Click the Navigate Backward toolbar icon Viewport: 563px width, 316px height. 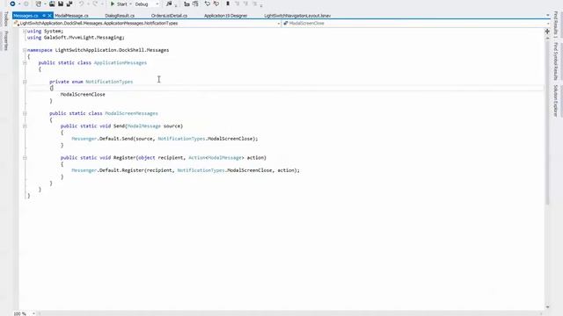pyautogui.click(x=12, y=4)
